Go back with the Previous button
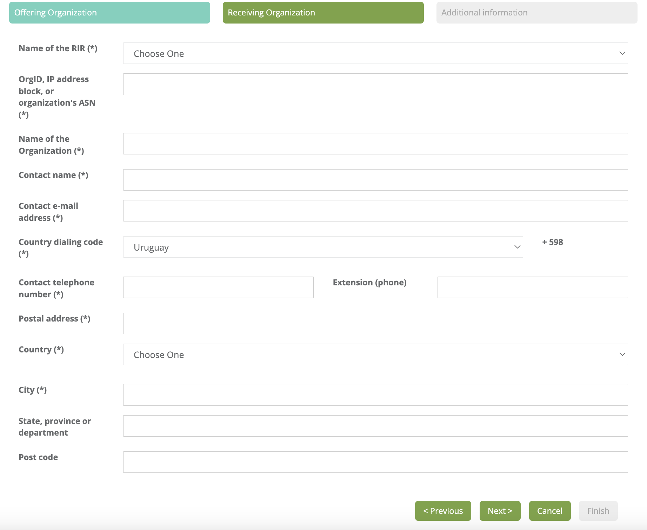The height and width of the screenshot is (530, 647). (x=443, y=511)
